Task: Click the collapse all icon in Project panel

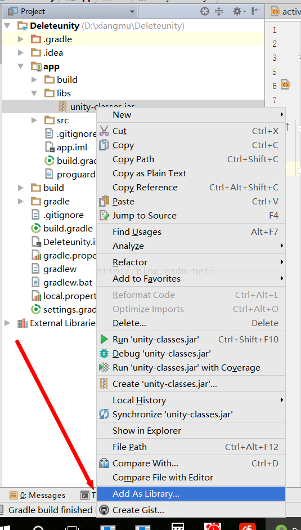Action: pos(219,11)
